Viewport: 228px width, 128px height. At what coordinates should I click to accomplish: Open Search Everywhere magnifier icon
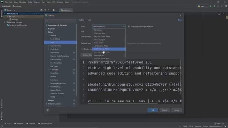point(226,6)
